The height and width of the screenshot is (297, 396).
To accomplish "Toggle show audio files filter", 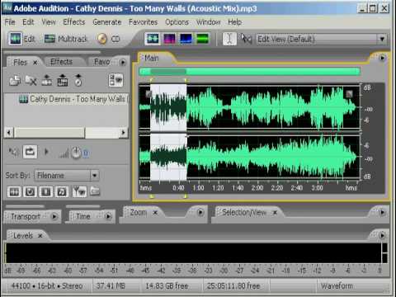I will [x=14, y=191].
